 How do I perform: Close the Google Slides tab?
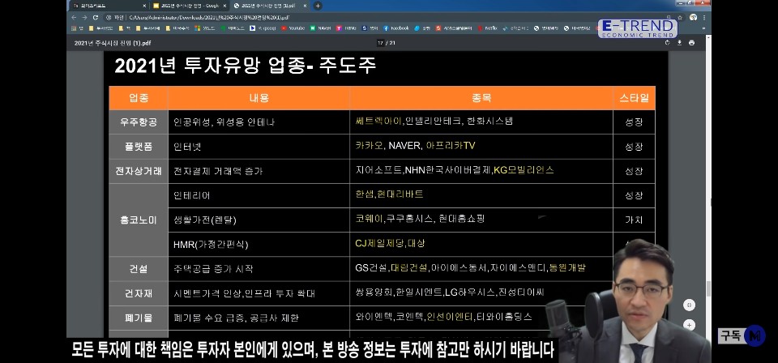tap(224, 6)
